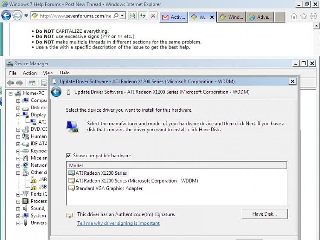Open the address bar autocomplete dropdown

[x=122, y=16]
